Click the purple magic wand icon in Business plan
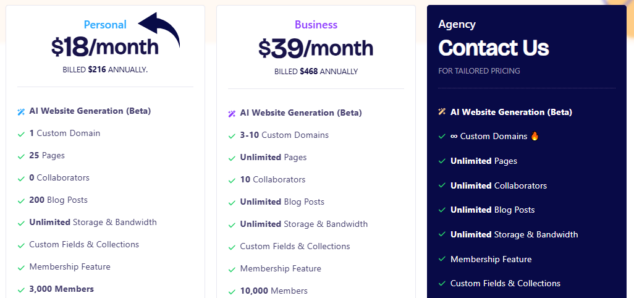This screenshot has height=298, width=634. [232, 114]
